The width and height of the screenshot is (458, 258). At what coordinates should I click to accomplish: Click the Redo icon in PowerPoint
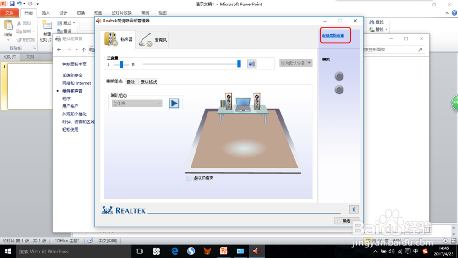tap(30, 4)
